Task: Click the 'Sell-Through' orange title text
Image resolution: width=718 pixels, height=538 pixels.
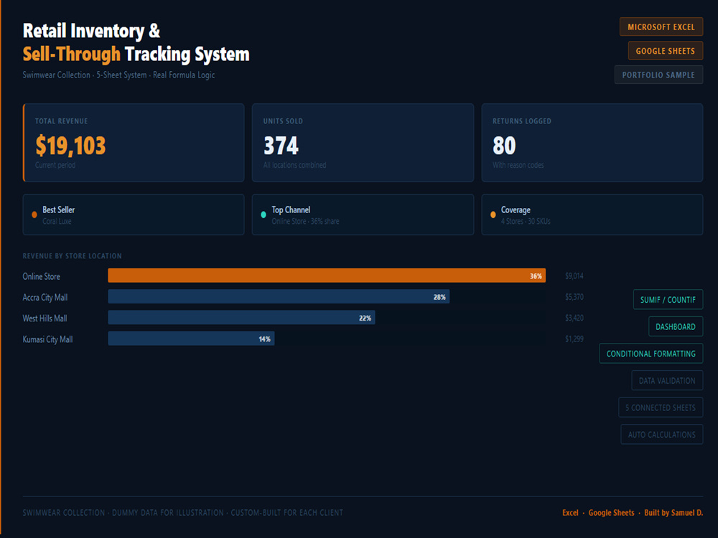Action: pyautogui.click(x=71, y=54)
